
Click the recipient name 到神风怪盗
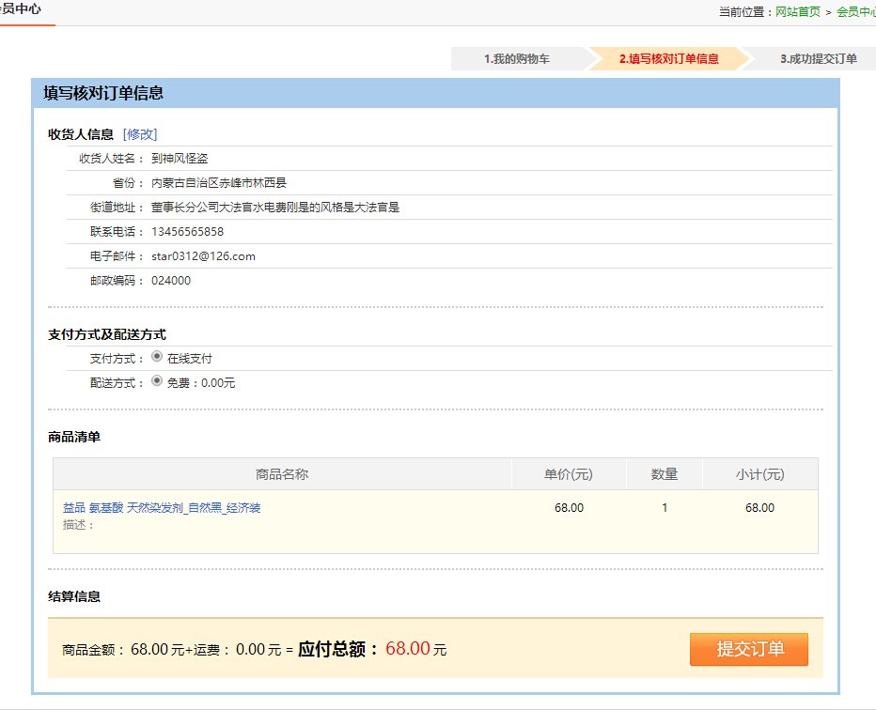[x=180, y=159]
